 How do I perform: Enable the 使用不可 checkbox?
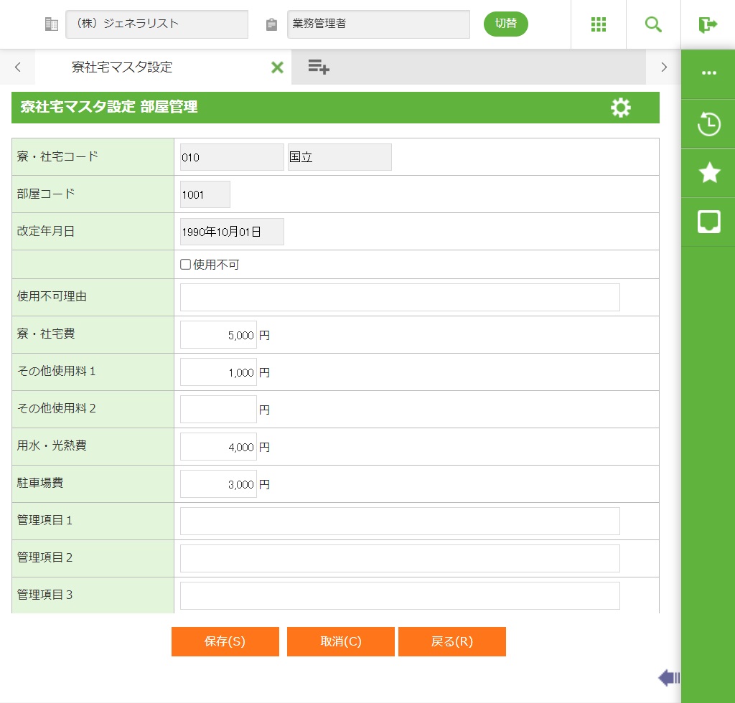click(186, 265)
